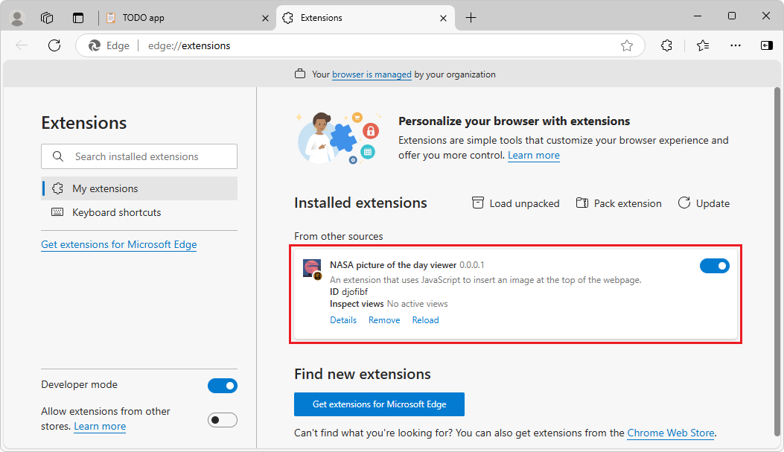
Task: Open the Workspaces icon in title bar
Action: [x=47, y=17]
